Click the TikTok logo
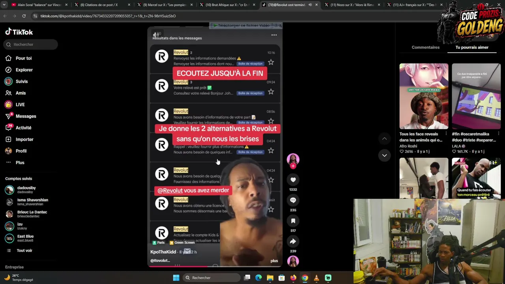This screenshot has width=505, height=284. tap(19, 32)
